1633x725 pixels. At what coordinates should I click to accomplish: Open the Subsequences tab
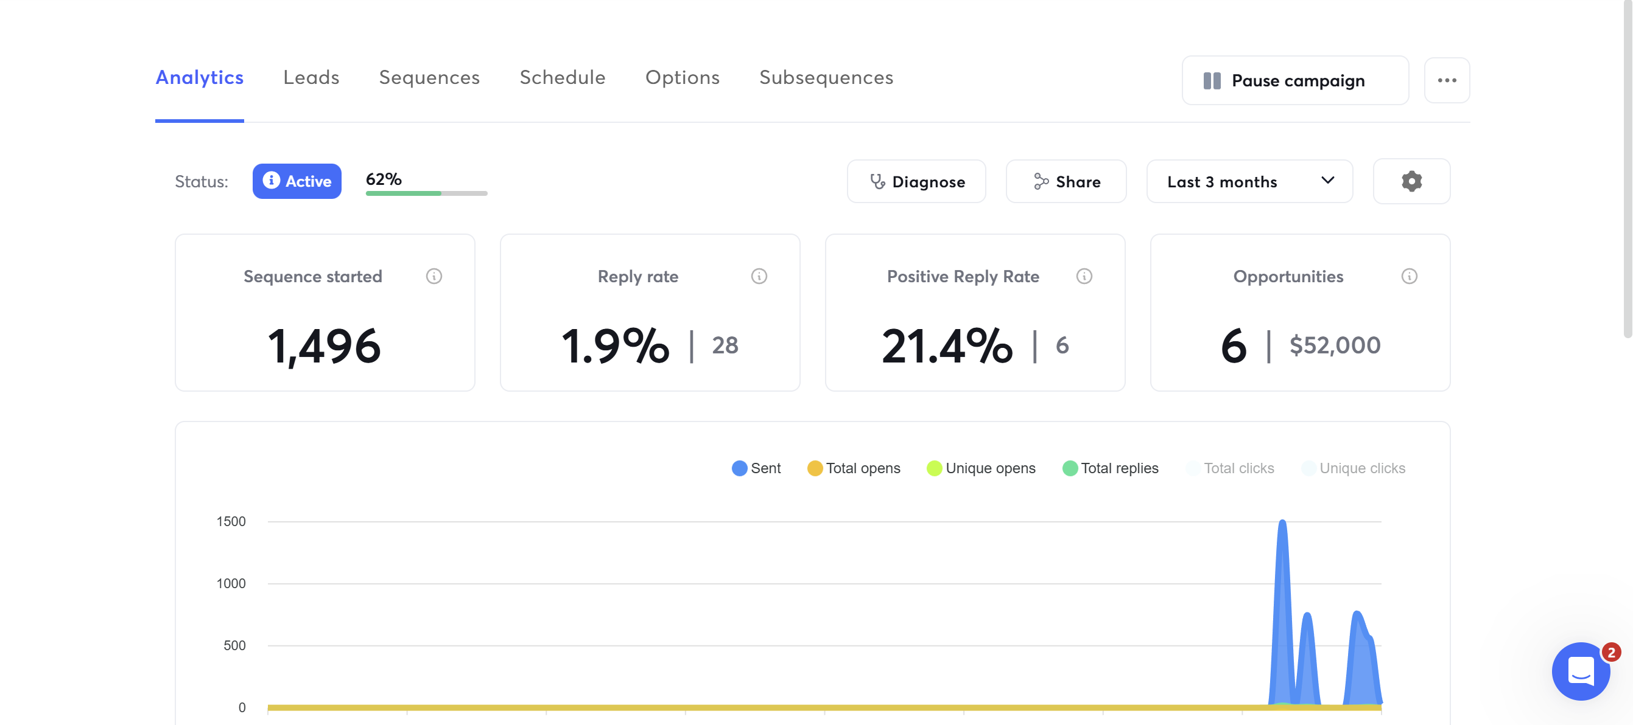826,77
